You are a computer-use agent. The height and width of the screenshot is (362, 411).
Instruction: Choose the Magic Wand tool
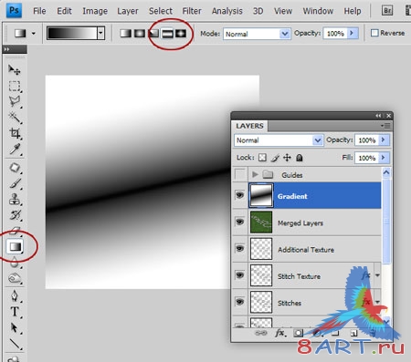pyautogui.click(x=15, y=118)
